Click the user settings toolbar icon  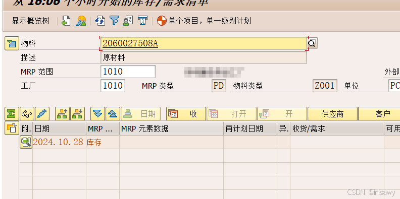coord(128,21)
